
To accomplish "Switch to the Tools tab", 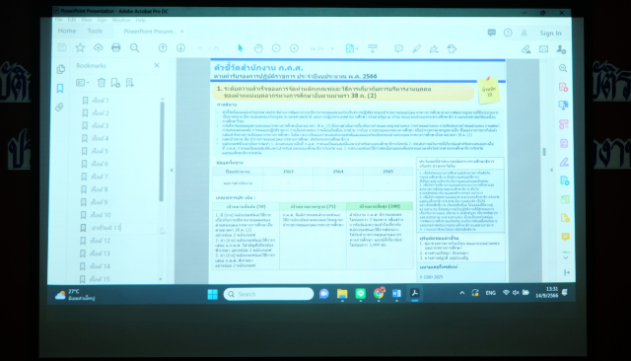I will click(x=95, y=31).
